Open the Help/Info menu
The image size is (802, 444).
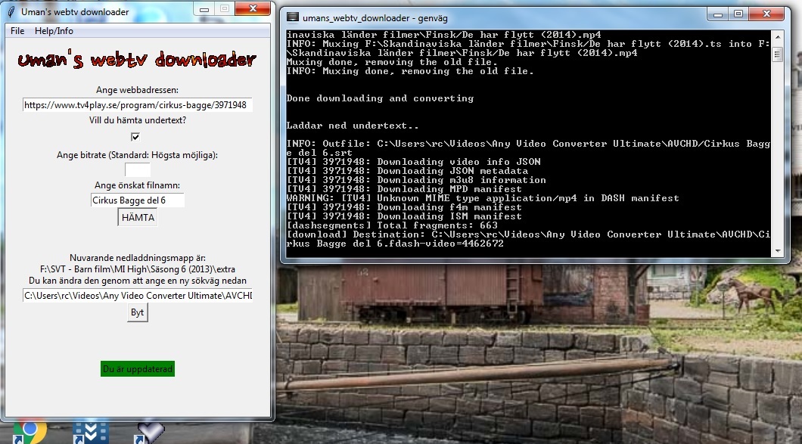(x=54, y=31)
